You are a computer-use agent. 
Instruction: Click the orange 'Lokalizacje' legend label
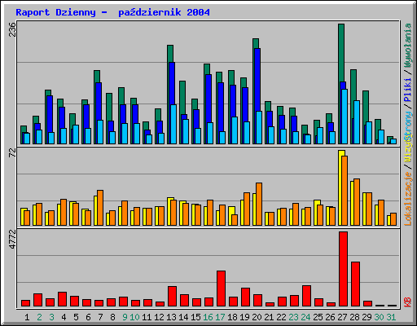click(x=408, y=199)
